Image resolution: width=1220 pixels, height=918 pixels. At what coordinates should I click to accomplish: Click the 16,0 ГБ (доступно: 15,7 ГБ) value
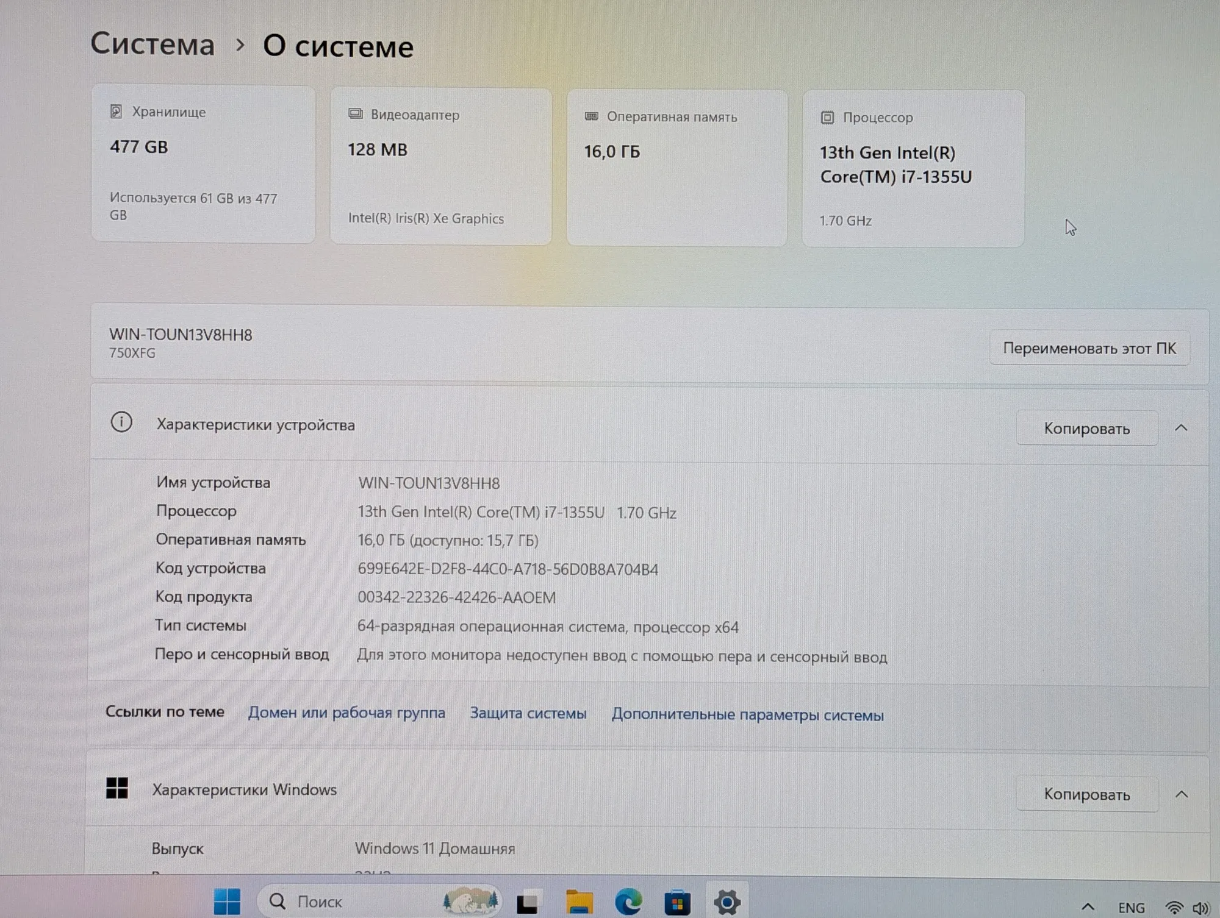coord(448,541)
